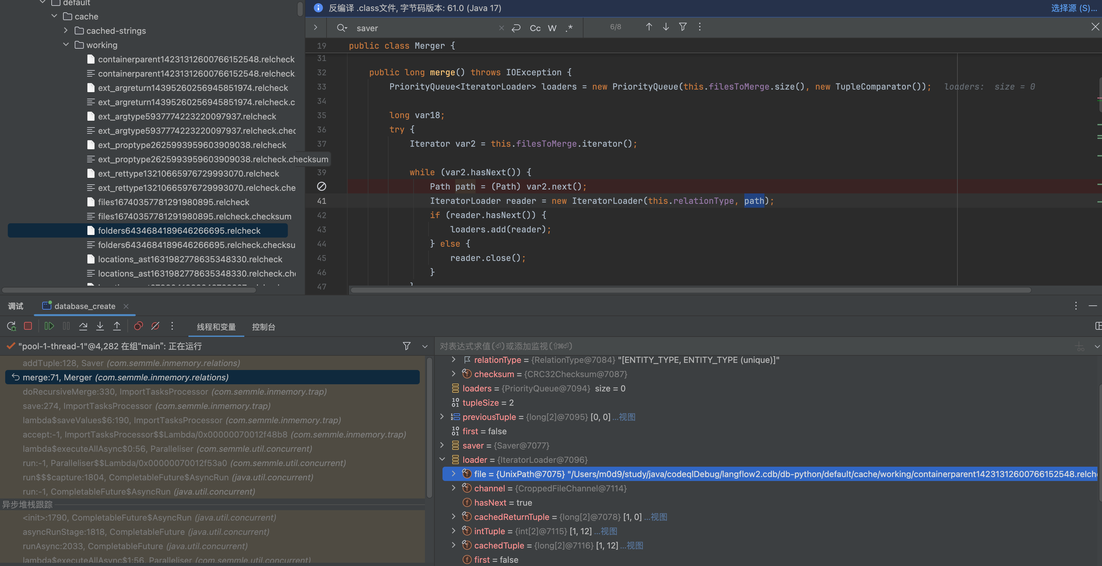Open more debug toolbar options
Screen dimensions: 1102x566
pyautogui.click(x=172, y=326)
